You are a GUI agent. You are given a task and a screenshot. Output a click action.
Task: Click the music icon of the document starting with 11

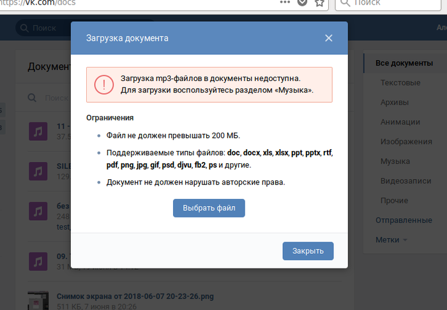point(38,131)
